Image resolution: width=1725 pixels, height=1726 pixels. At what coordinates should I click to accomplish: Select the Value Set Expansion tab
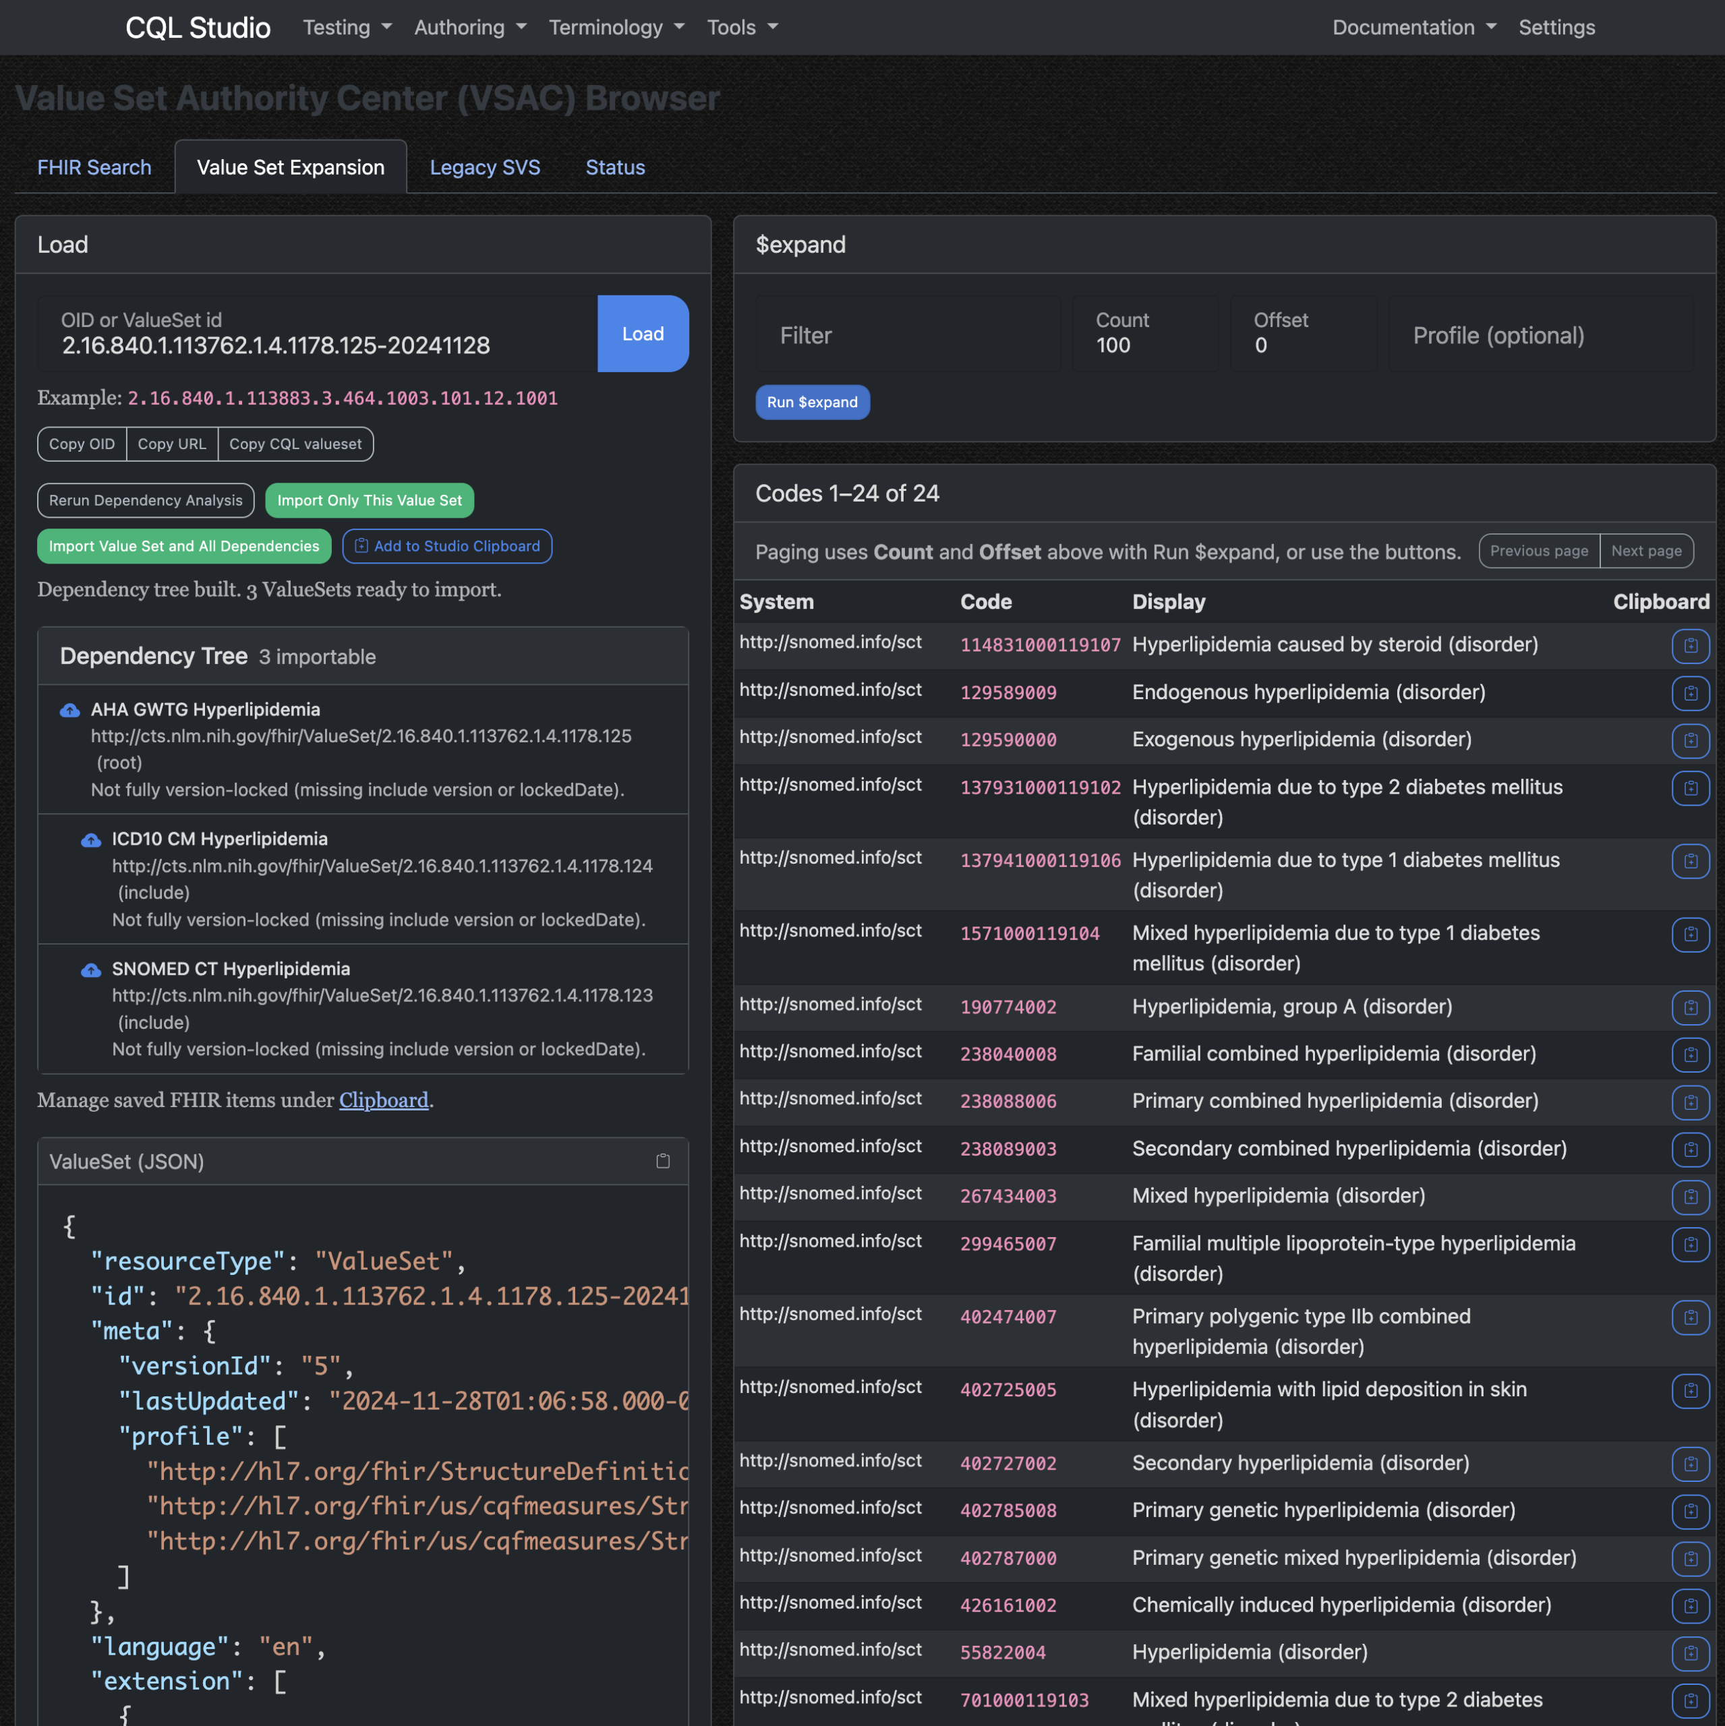[291, 167]
